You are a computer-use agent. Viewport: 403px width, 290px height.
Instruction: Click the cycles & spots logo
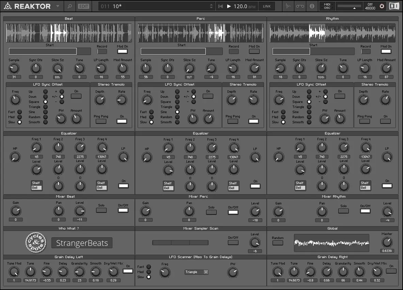36,242
